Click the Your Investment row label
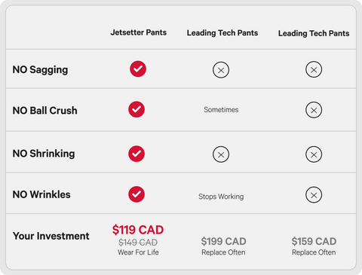Image resolution: width=362 pixels, height=275 pixels. (51, 236)
